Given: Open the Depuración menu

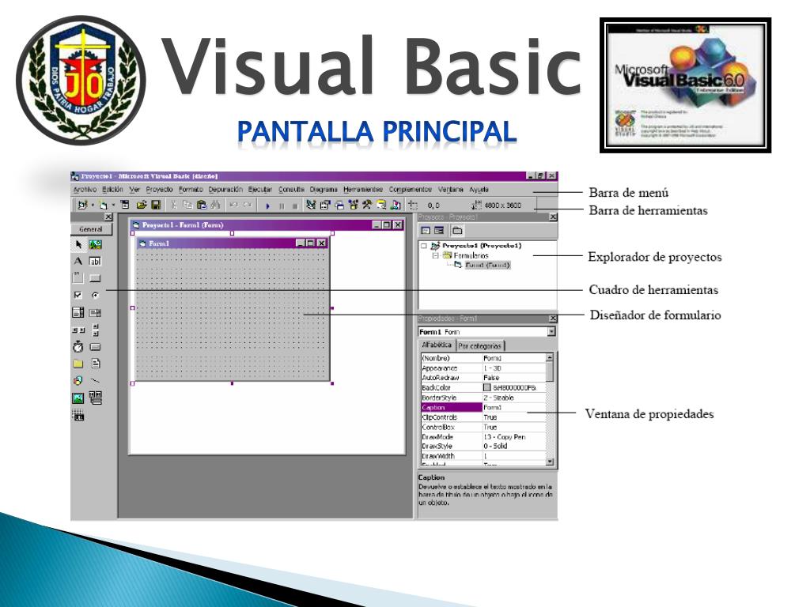Looking at the screenshot, I should click(x=225, y=190).
